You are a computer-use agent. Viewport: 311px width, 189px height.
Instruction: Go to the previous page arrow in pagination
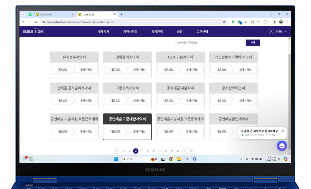tap(116, 151)
